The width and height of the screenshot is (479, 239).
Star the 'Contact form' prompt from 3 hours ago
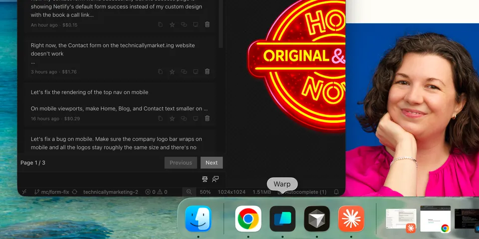pos(172,72)
